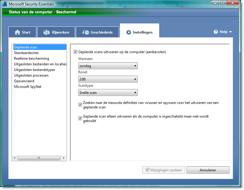Click the gear icon on Instellingen tab
The height and width of the screenshot is (190, 244).
129,32
